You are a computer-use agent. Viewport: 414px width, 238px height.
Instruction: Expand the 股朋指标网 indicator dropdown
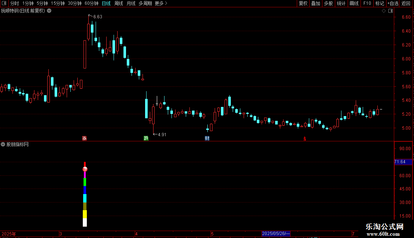pos(3,144)
